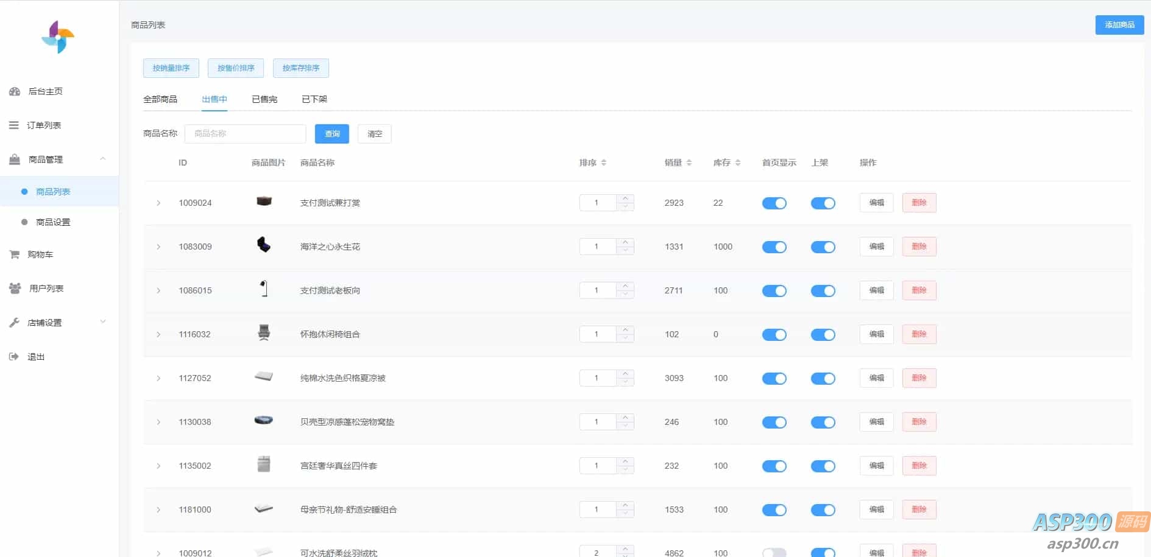Click the 母亲节礼物-舒适安睡组合 product name
The height and width of the screenshot is (557, 1151).
pyautogui.click(x=349, y=510)
